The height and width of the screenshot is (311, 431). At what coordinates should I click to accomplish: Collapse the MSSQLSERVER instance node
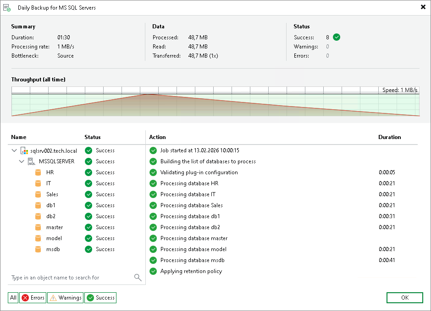(x=22, y=161)
